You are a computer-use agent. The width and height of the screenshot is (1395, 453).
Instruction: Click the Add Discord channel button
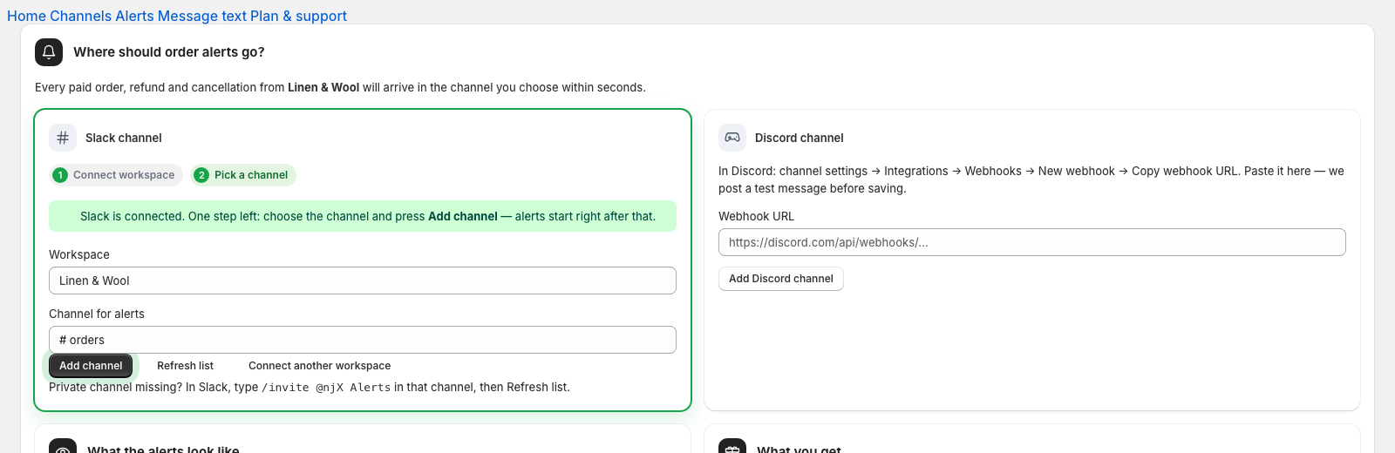[x=781, y=279]
